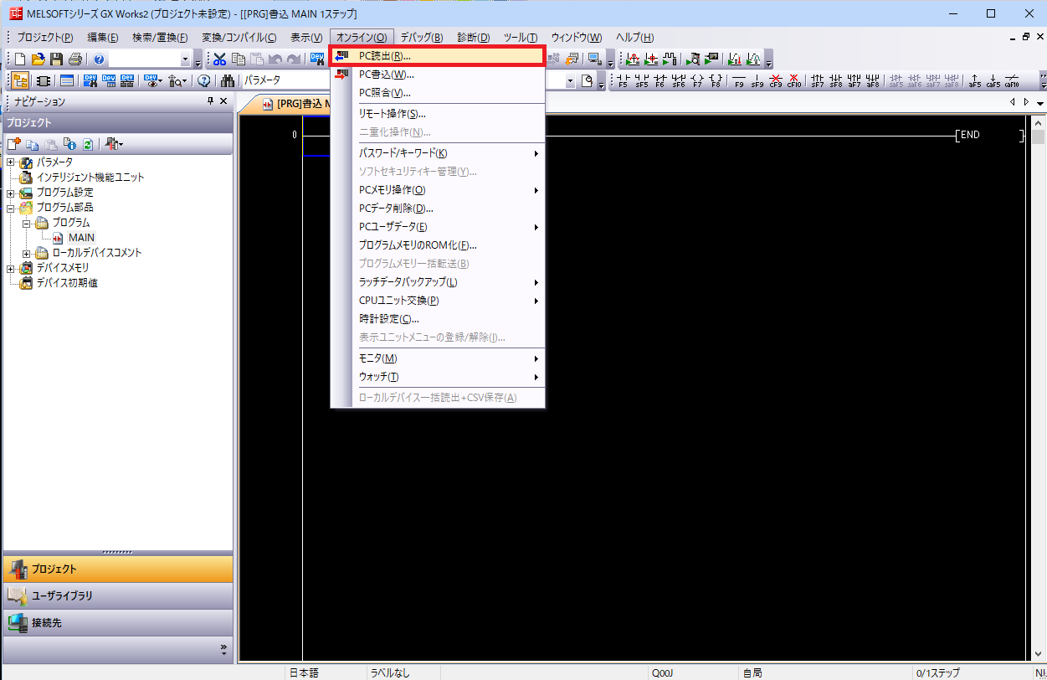
Task: Save the project with the floppy icon
Action: pos(56,59)
